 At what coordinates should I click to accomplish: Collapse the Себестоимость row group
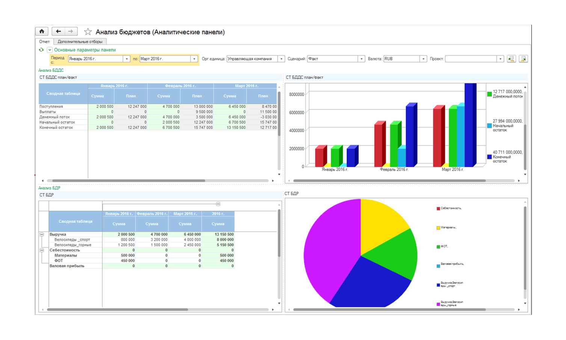(x=42, y=250)
